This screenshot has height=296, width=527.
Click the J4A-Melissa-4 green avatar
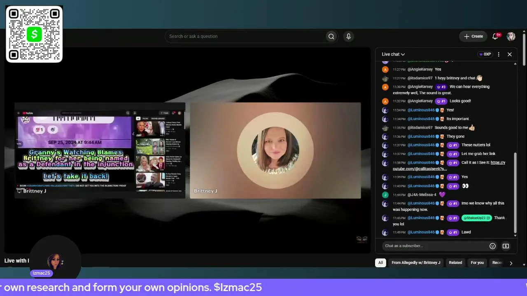click(x=385, y=195)
